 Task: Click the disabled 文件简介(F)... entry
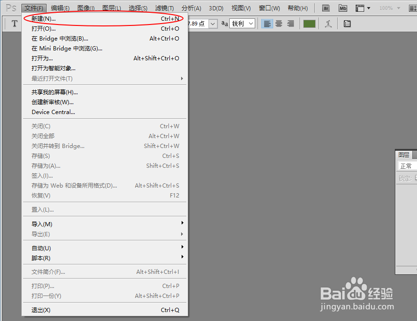tap(105, 272)
